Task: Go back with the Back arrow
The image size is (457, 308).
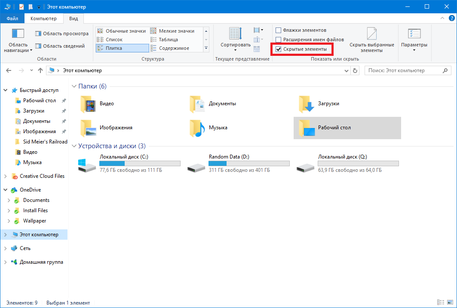Action: tap(9, 70)
